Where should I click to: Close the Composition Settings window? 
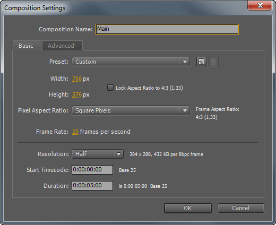pyautogui.click(x=260, y=6)
